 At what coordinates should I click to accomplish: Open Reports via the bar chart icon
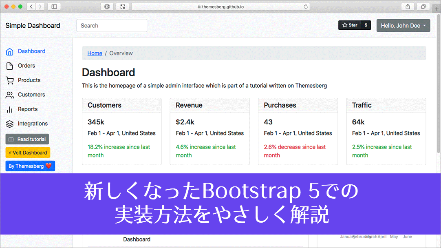coord(9,109)
